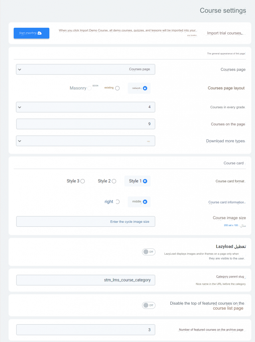This screenshot has height=342, width=255.
Task: Click the chevron arrow of Courses page dropdown
Action: tap(20, 69)
